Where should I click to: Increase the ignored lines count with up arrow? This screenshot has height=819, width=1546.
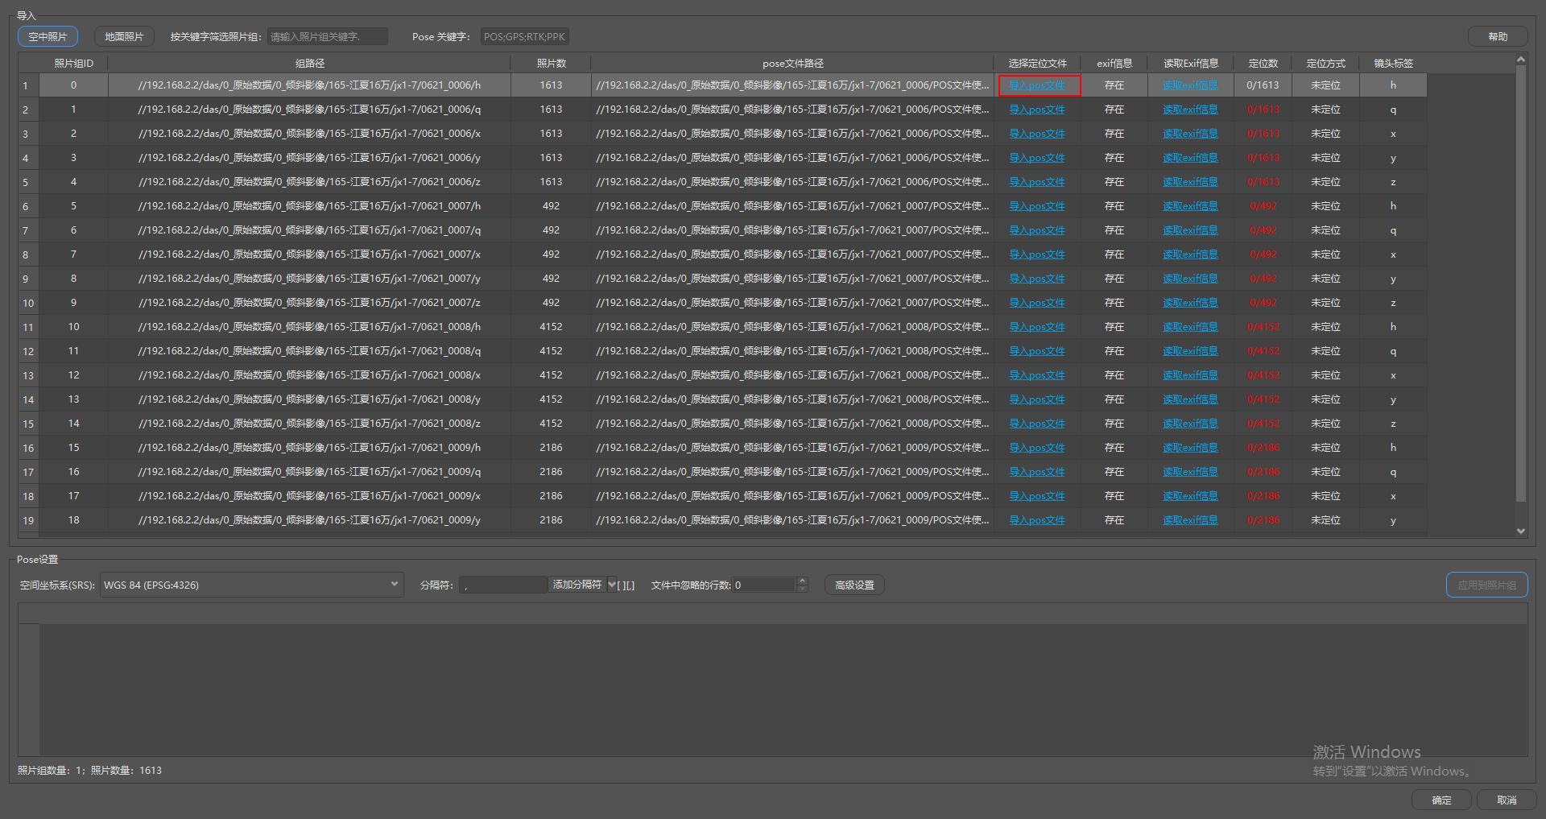tap(802, 581)
